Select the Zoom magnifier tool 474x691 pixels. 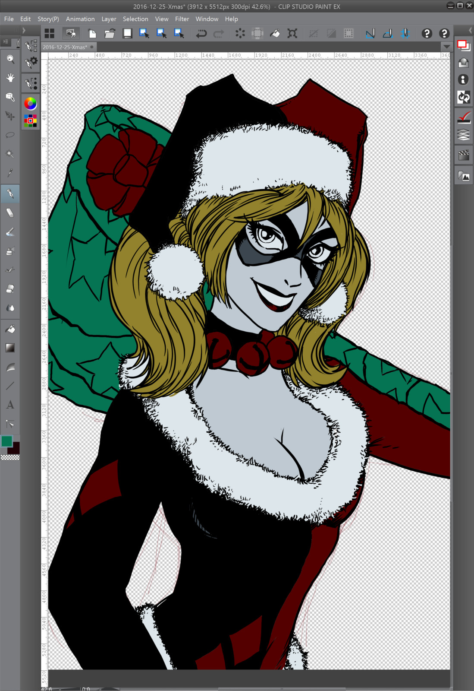10,59
